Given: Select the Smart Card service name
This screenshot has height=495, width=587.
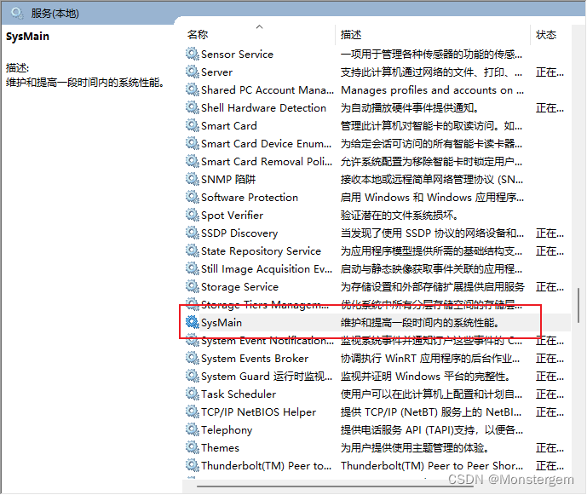Looking at the screenshot, I should click(x=228, y=126).
